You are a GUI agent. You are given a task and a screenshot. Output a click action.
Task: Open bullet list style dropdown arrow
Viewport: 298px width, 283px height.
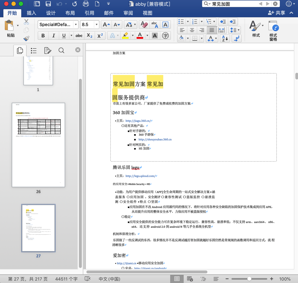188,22
